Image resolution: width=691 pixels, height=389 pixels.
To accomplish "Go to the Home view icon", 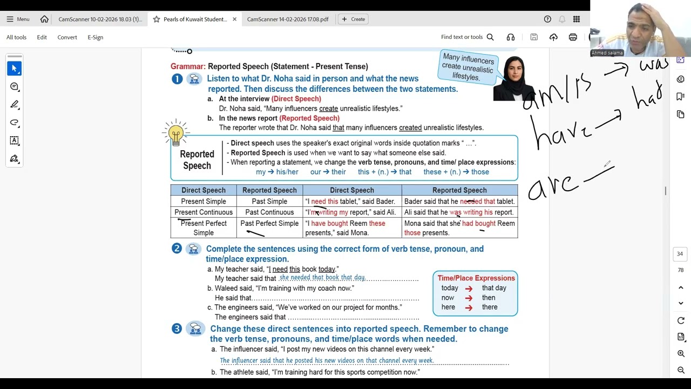I will tap(44, 19).
